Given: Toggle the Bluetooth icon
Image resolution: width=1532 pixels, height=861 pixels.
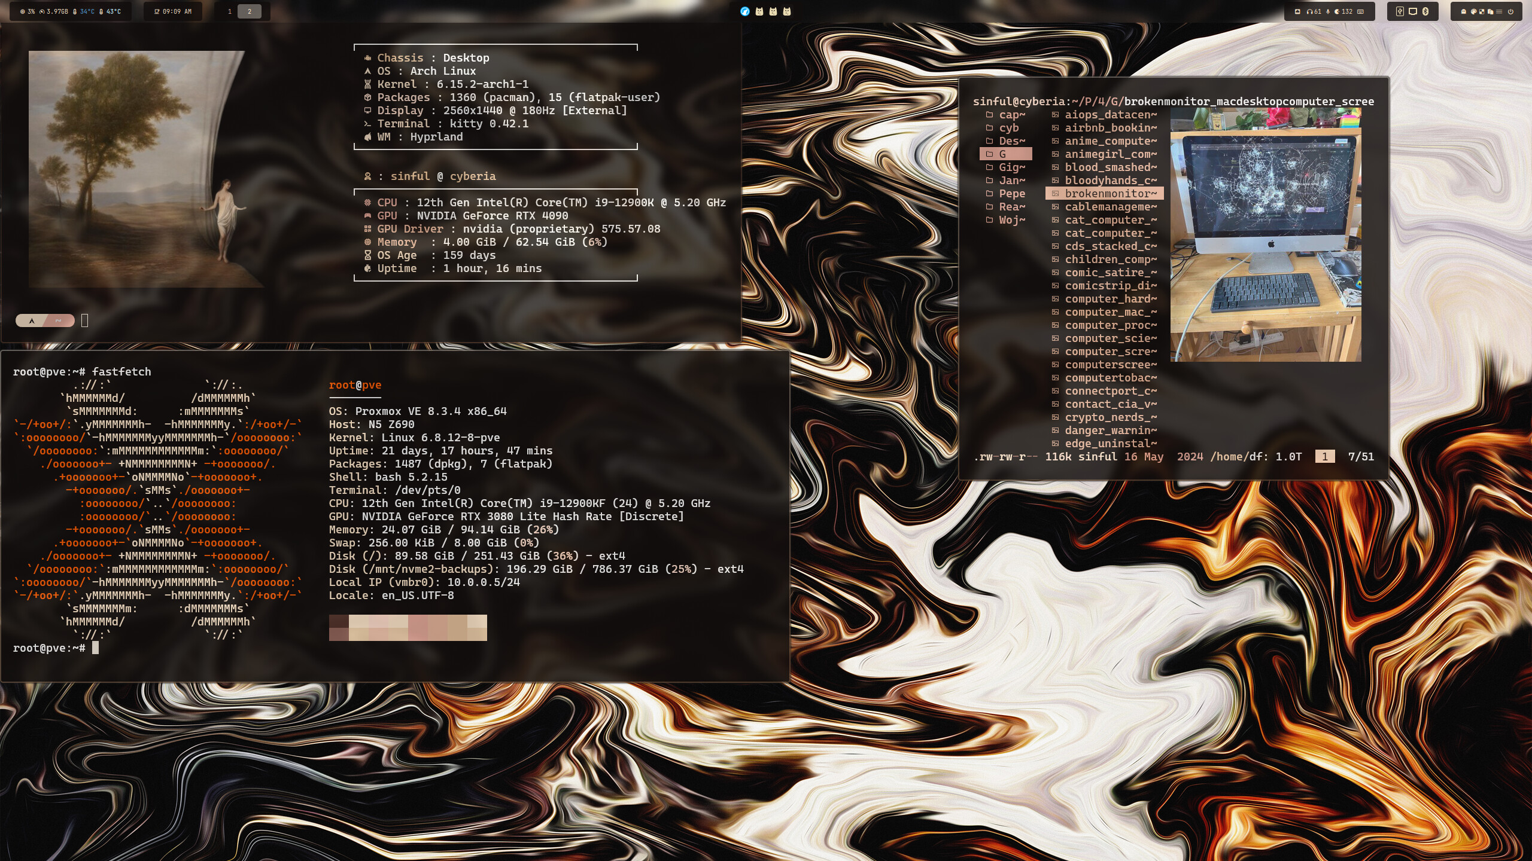Looking at the screenshot, I should click(1425, 11).
